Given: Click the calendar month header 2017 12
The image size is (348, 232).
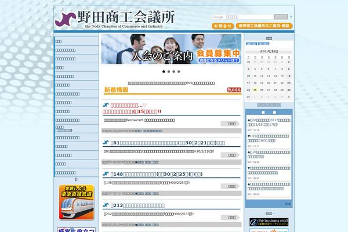Looking at the screenshot, I should click(269, 51).
